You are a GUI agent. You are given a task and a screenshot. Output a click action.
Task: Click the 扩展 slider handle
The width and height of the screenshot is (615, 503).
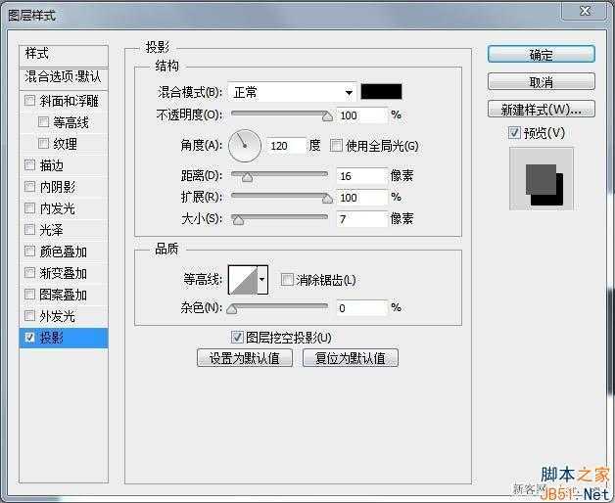[x=327, y=199]
